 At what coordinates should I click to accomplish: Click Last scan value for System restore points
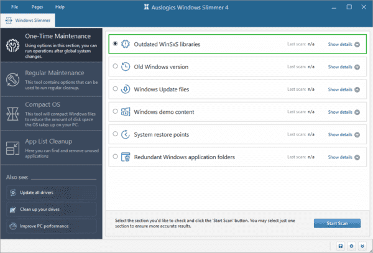[311, 135]
